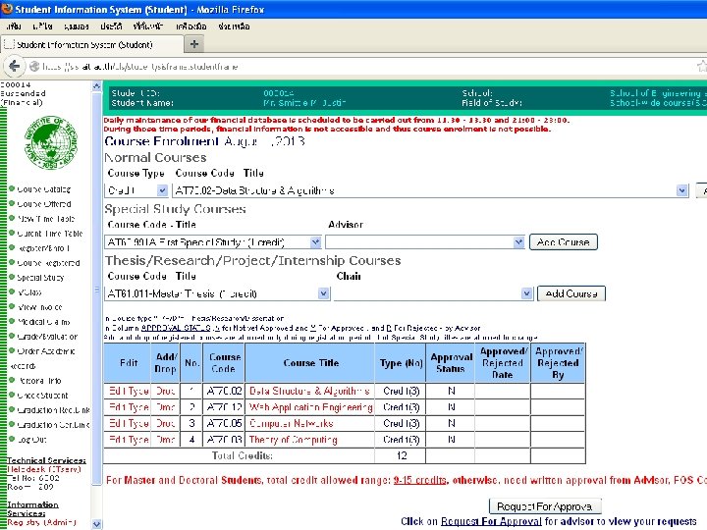
Task: Click the Asian Institute of Technology logo
Action: (x=50, y=142)
